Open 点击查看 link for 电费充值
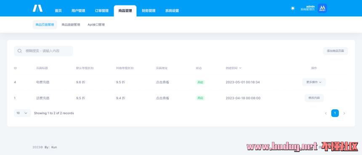The image size is (362, 155). [162, 82]
